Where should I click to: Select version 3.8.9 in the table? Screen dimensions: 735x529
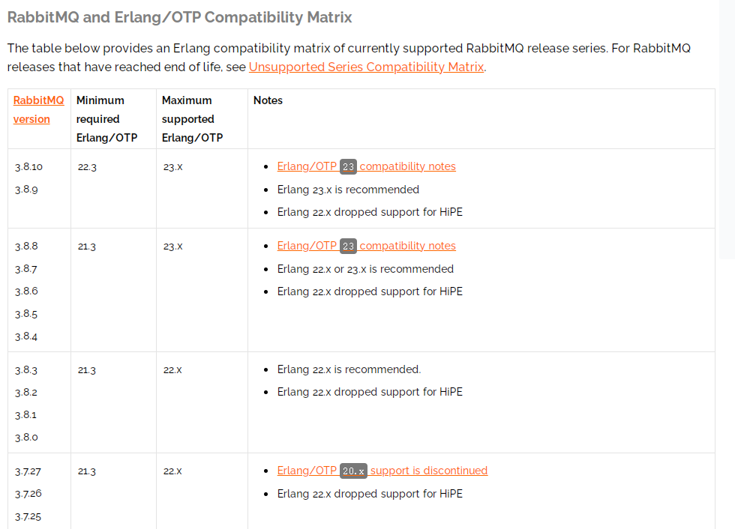(x=26, y=190)
